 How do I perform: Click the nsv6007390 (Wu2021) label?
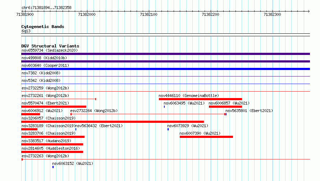(200, 133)
